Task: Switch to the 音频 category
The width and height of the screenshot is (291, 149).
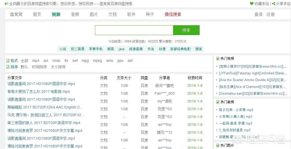Action: point(75,15)
